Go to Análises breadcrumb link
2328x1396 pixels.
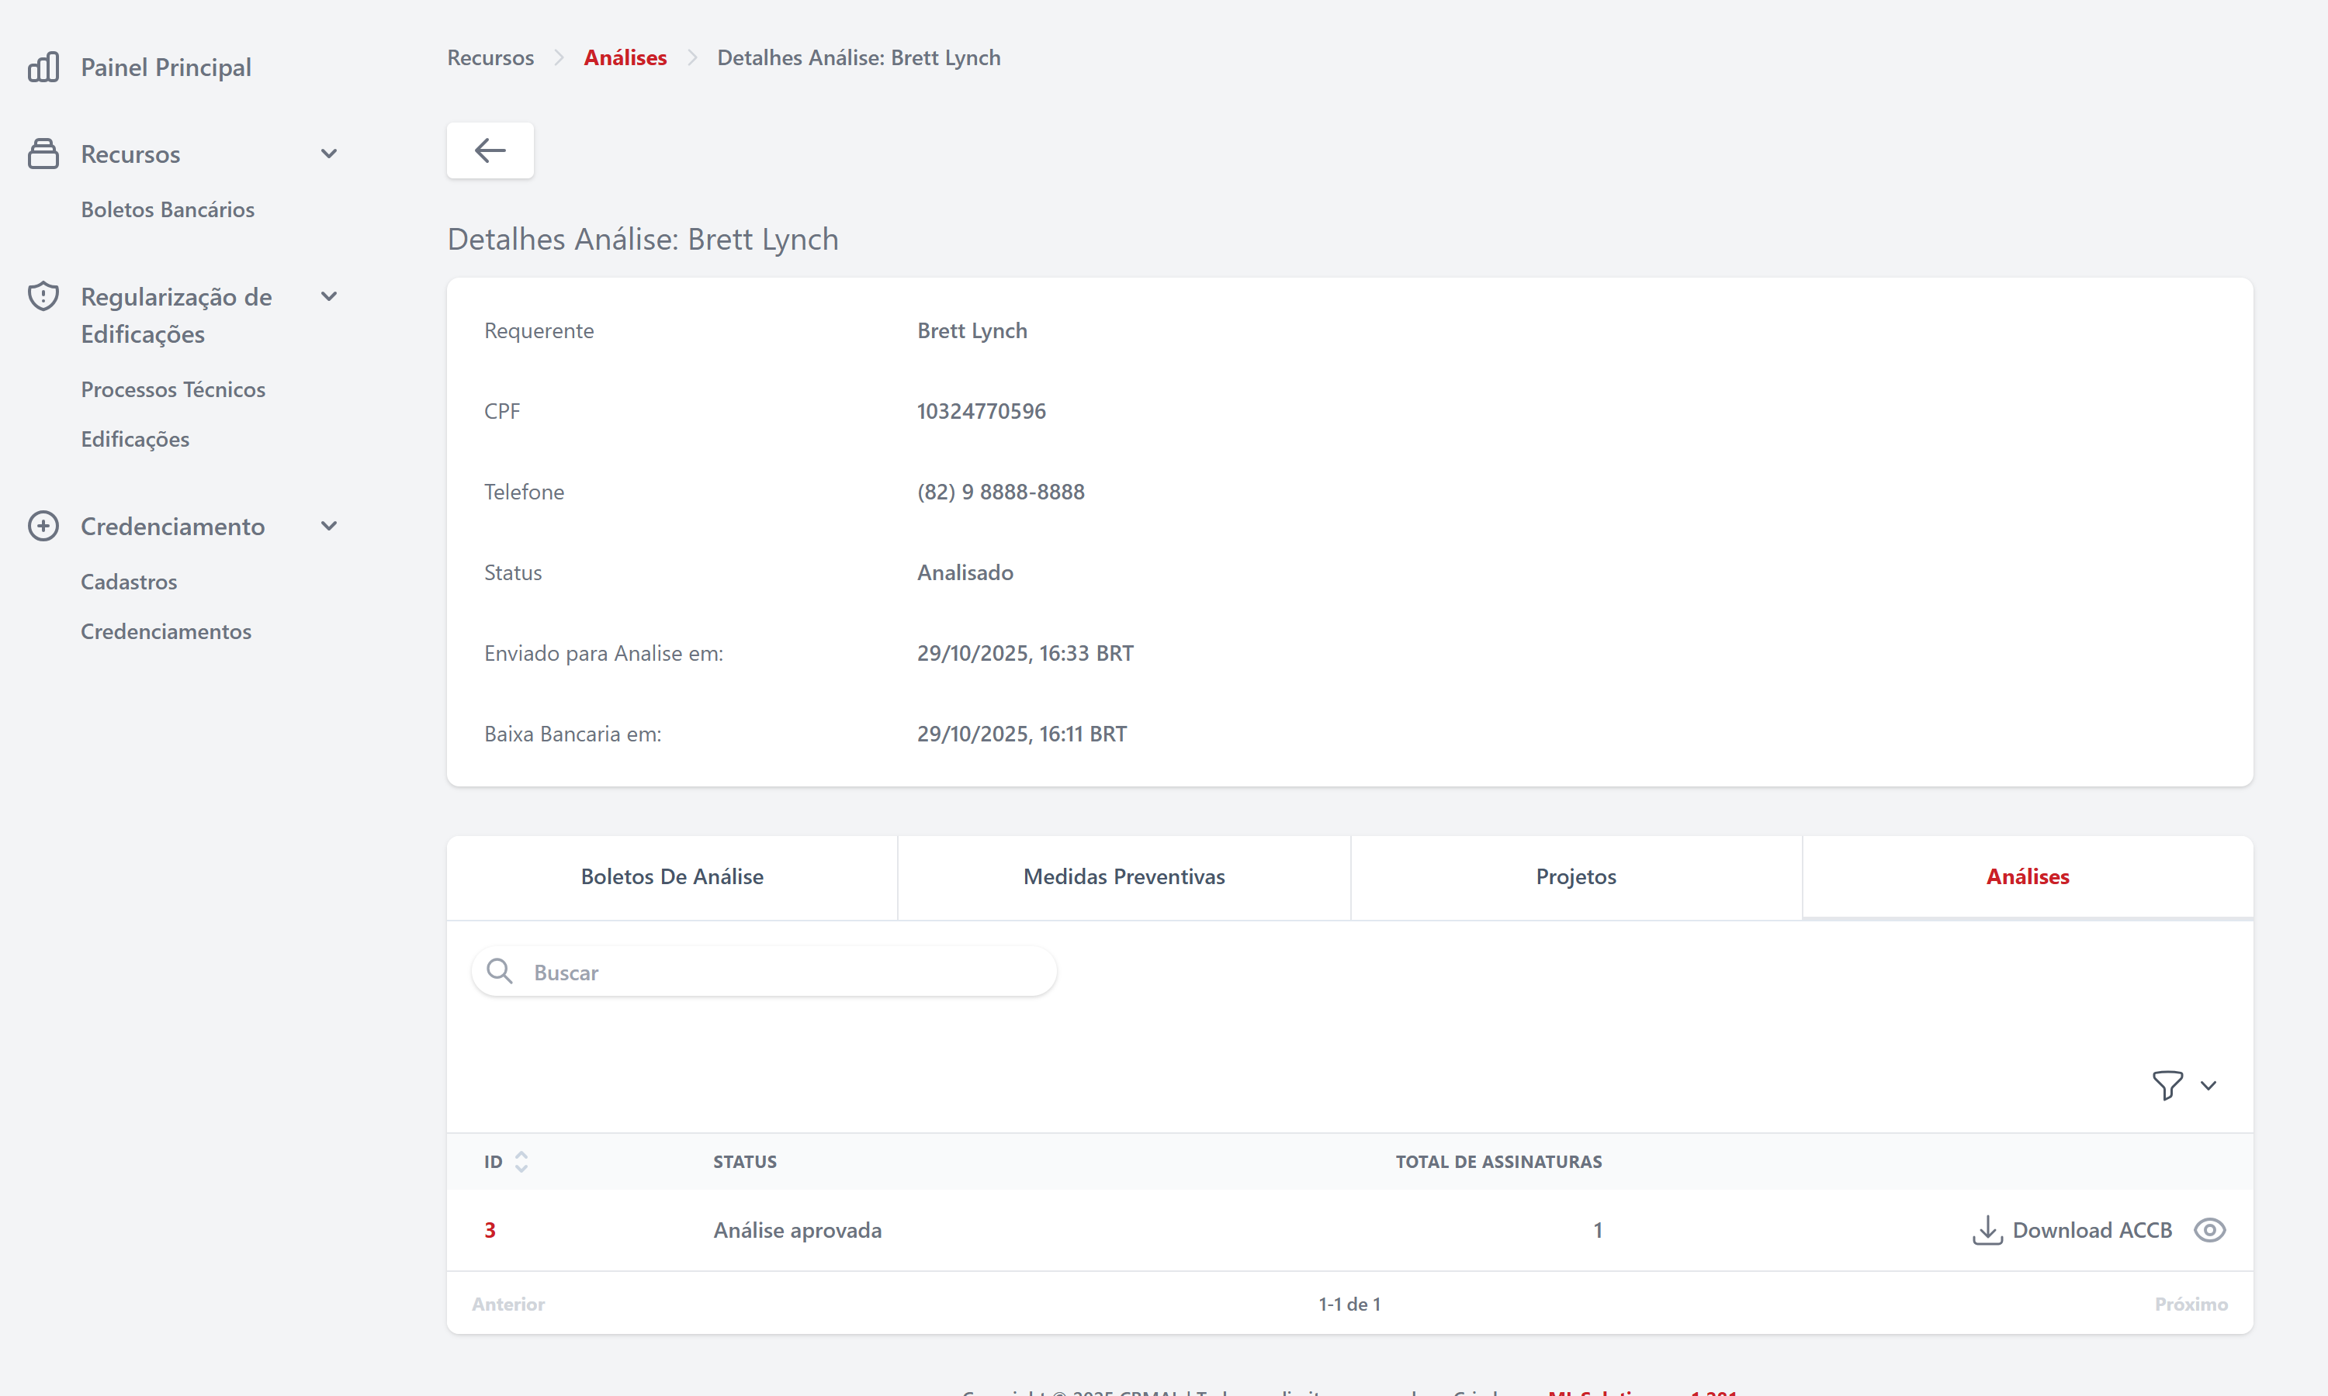click(x=625, y=57)
